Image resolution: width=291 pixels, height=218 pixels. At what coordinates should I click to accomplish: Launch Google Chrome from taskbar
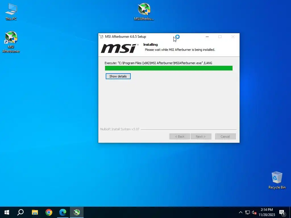49,212
